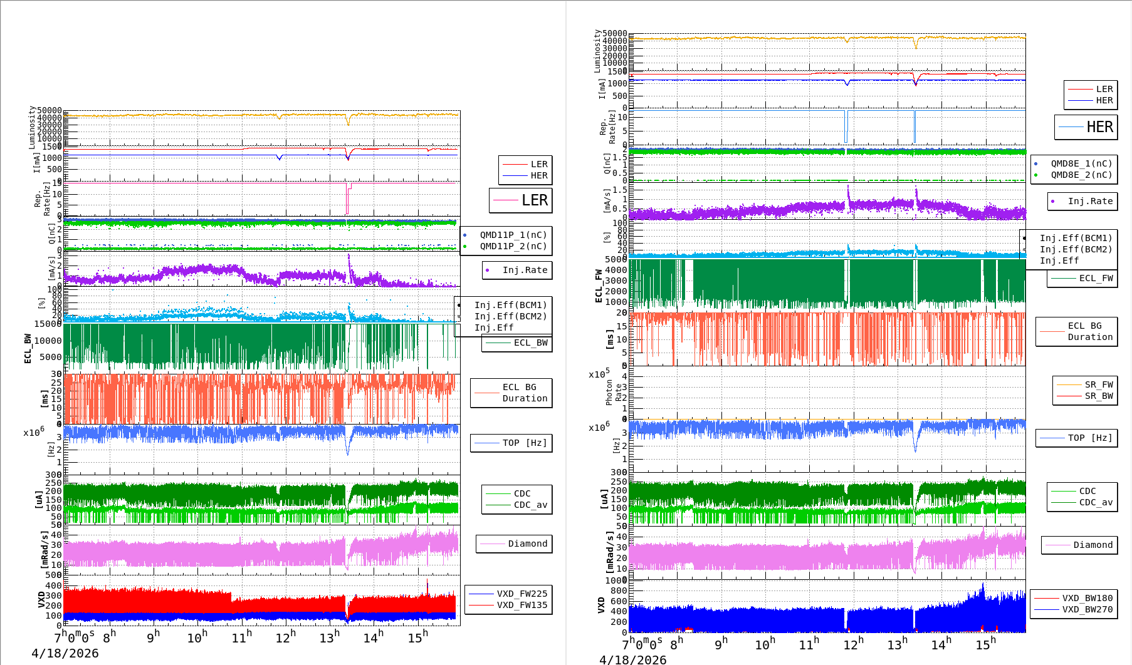Select the SR_BW red line legend
Viewport: 1132px width, 665px height.
[1098, 396]
